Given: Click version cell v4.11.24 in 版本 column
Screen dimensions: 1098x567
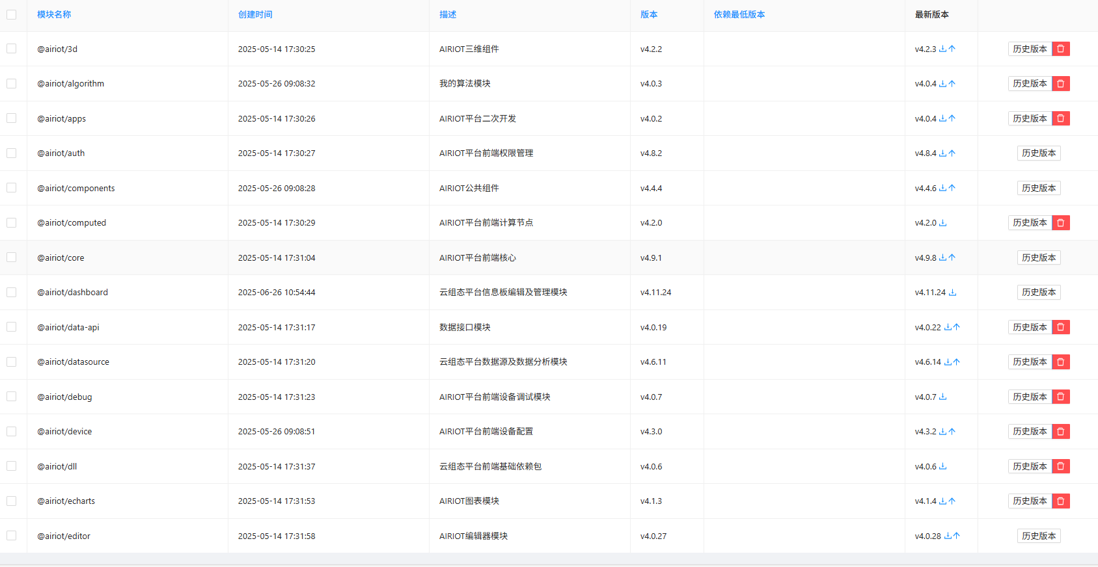Looking at the screenshot, I should click(655, 292).
